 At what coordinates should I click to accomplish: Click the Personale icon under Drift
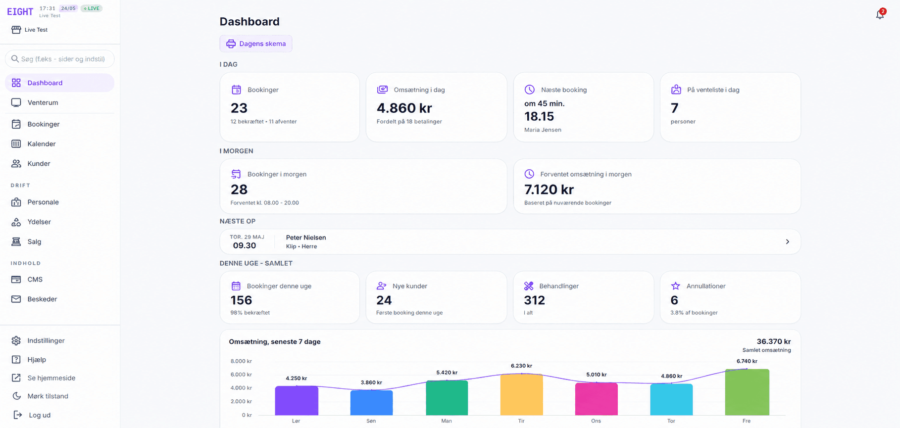[16, 202]
